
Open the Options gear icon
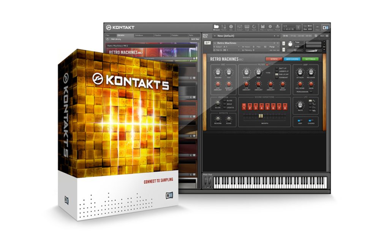click(x=270, y=27)
